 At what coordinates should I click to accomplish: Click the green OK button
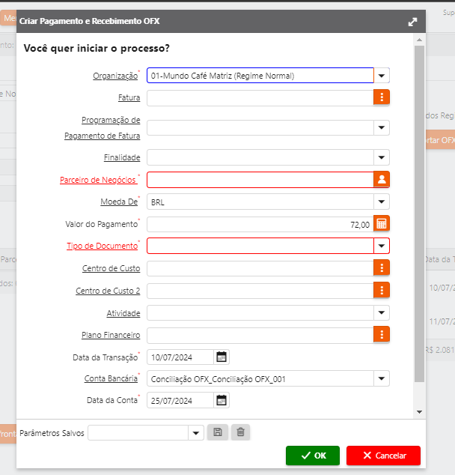312,456
